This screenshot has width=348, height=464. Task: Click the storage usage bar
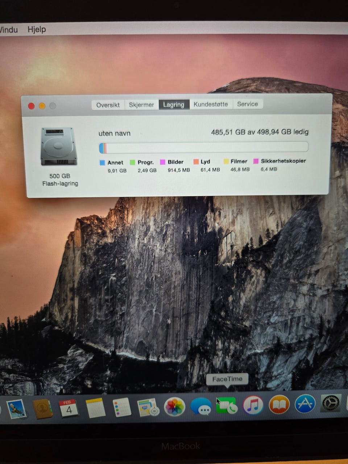tap(203, 147)
